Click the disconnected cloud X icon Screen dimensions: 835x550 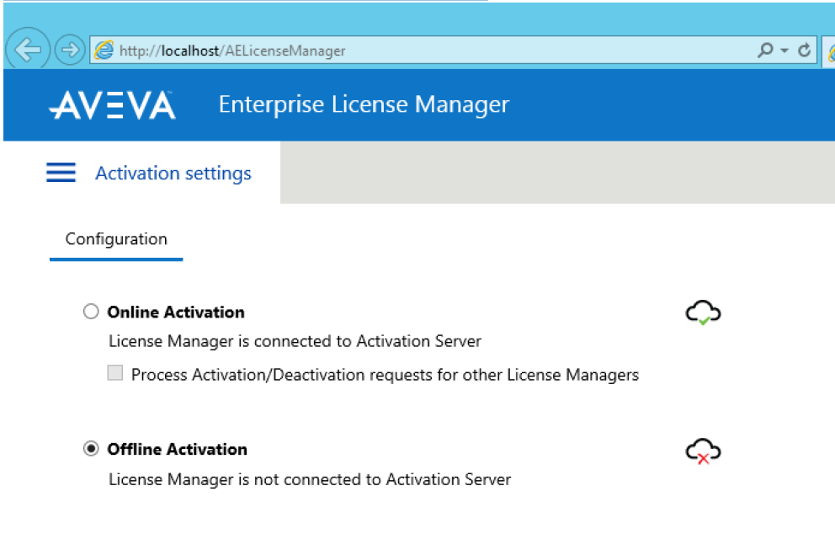tap(703, 451)
